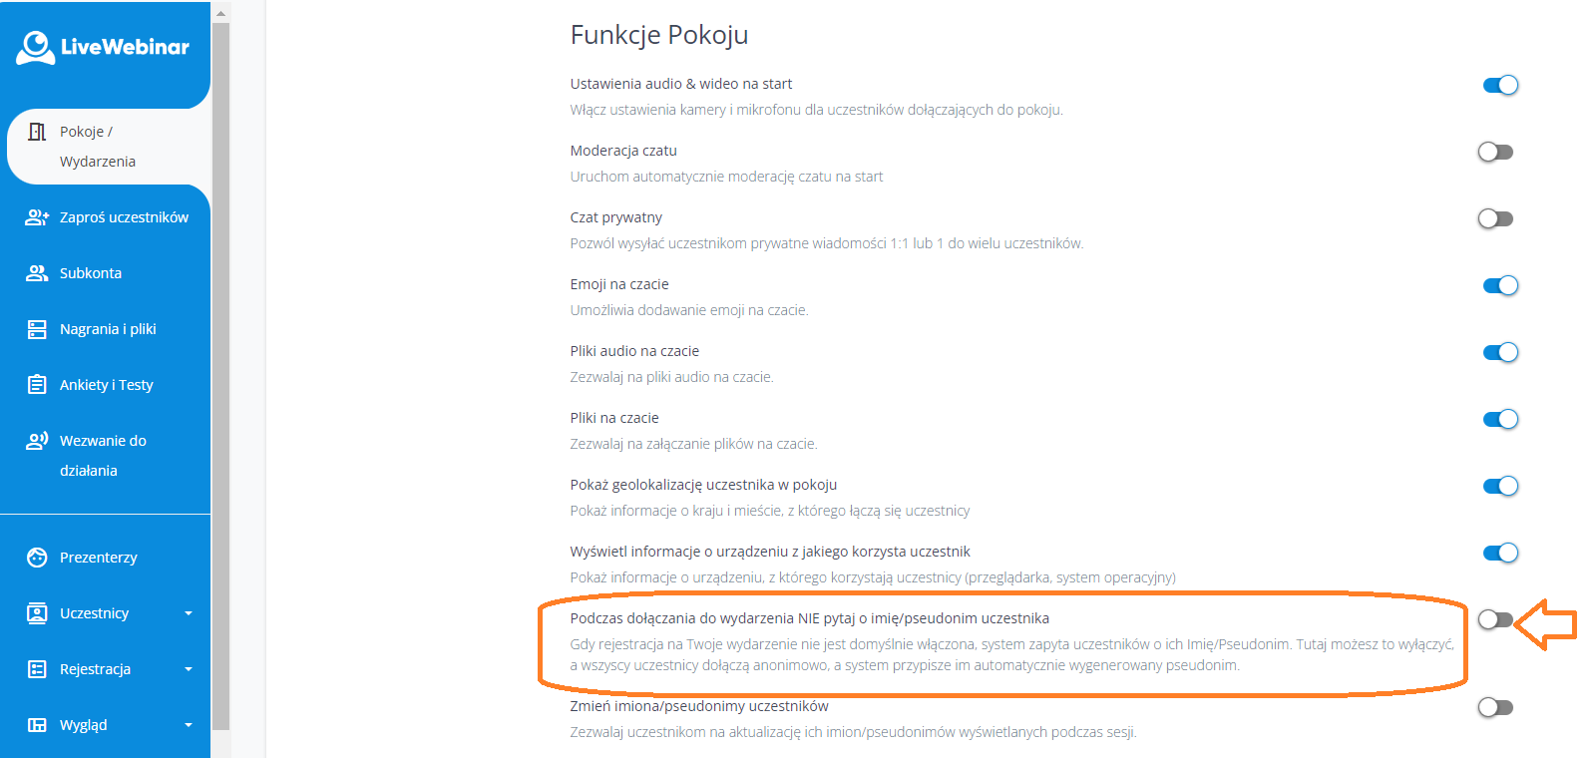Open Ankiety i Testy link
Image resolution: width=1583 pixels, height=758 pixels.
[106, 385]
